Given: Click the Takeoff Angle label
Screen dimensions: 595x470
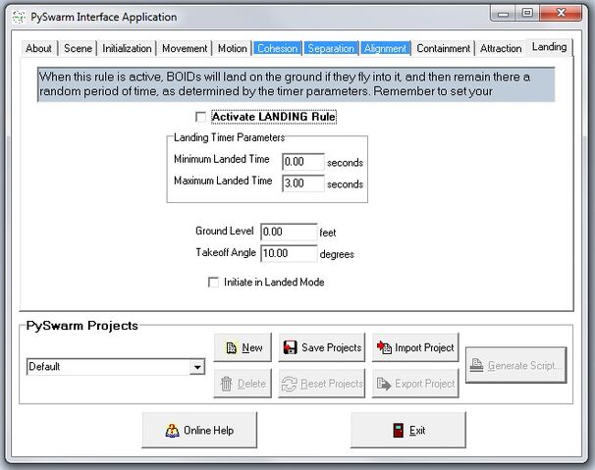Looking at the screenshot, I should [x=226, y=252].
